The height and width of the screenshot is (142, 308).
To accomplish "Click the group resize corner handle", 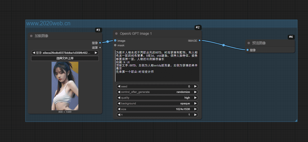I will coord(296,120).
